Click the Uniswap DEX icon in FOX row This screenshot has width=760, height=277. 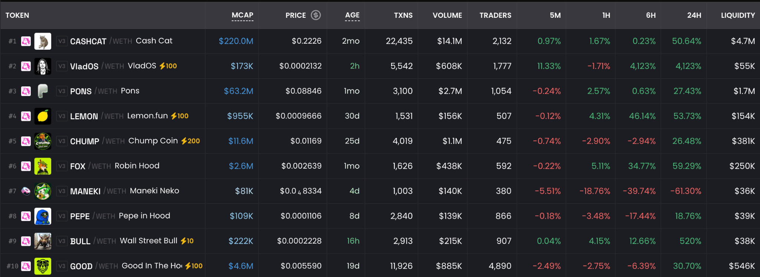(x=26, y=166)
